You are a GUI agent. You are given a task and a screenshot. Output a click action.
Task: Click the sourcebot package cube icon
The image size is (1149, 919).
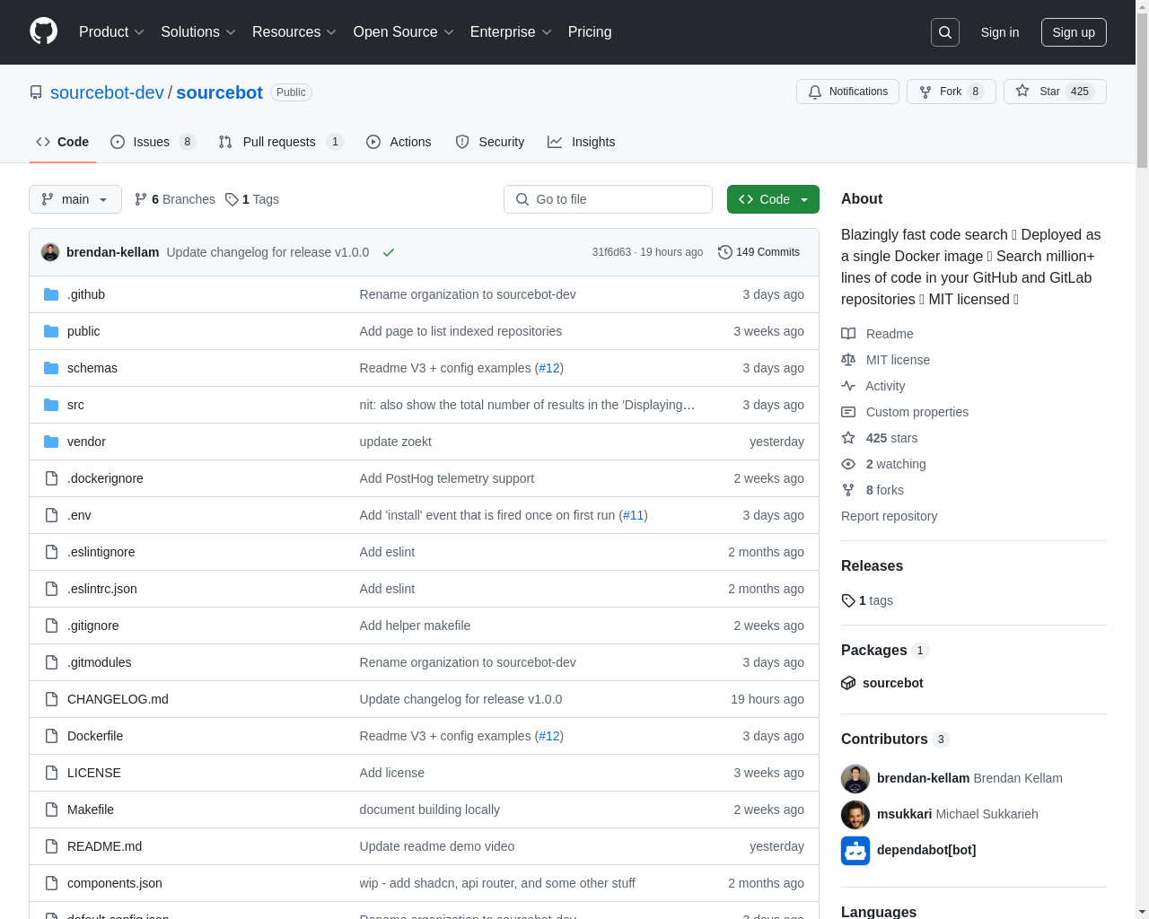pyautogui.click(x=848, y=683)
